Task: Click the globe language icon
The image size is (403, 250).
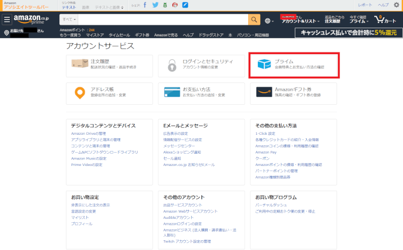Action: [269, 21]
